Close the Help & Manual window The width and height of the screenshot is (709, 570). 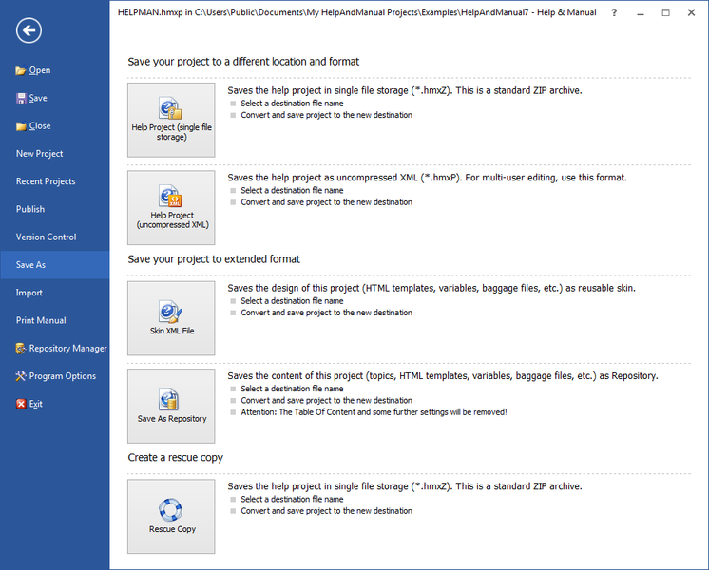pyautogui.click(x=691, y=12)
